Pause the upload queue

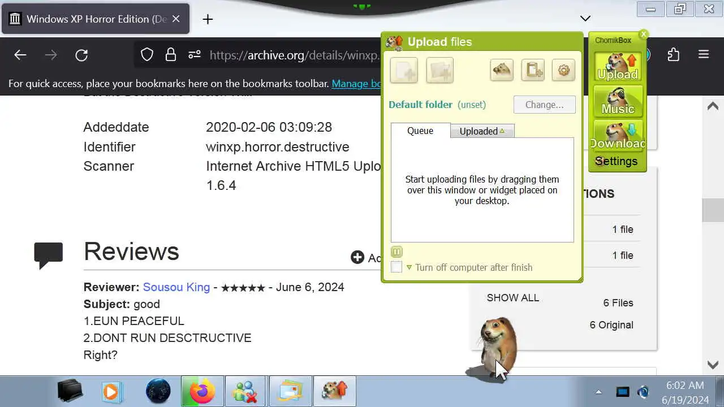tap(397, 252)
